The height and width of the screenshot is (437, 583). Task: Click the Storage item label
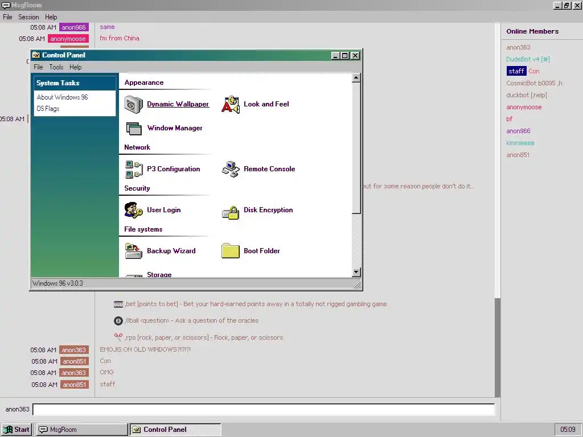159,275
